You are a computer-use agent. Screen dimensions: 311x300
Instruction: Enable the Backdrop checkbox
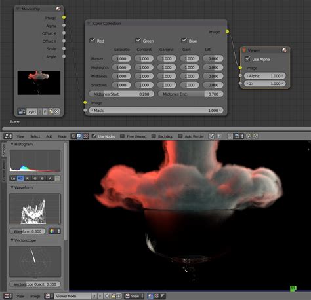click(154, 136)
